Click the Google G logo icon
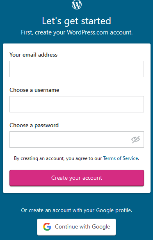This screenshot has height=240, width=153. tap(47, 227)
